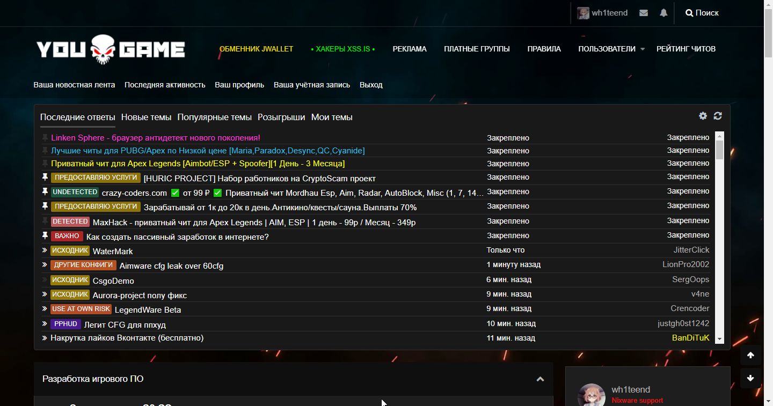
Task: Click the pin icon beside HURIC PROJECT thread
Action: pyautogui.click(x=45, y=177)
